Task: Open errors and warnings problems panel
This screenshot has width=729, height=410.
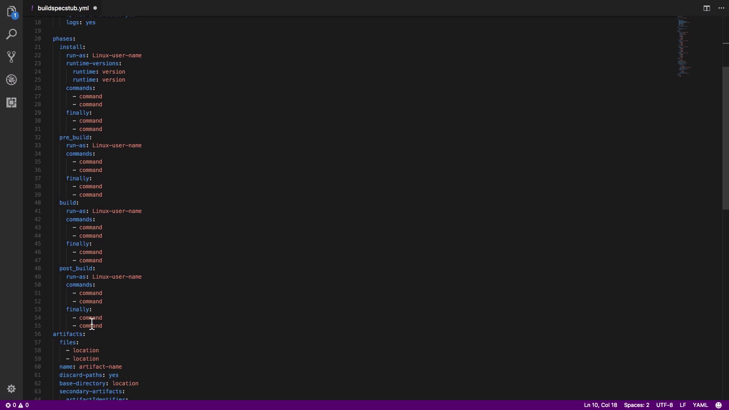Action: 17,405
